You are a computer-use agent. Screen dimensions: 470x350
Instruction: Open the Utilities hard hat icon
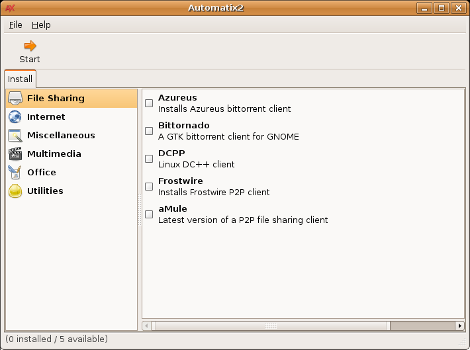(x=15, y=191)
